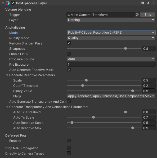Collapse the Post-process Layer component
Viewport: 157px width, 158px height.
[x=3, y=3]
